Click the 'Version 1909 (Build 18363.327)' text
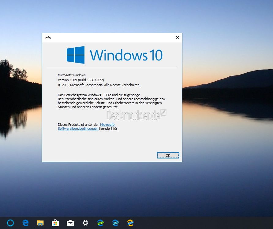273x229 pixels. (x=81, y=80)
